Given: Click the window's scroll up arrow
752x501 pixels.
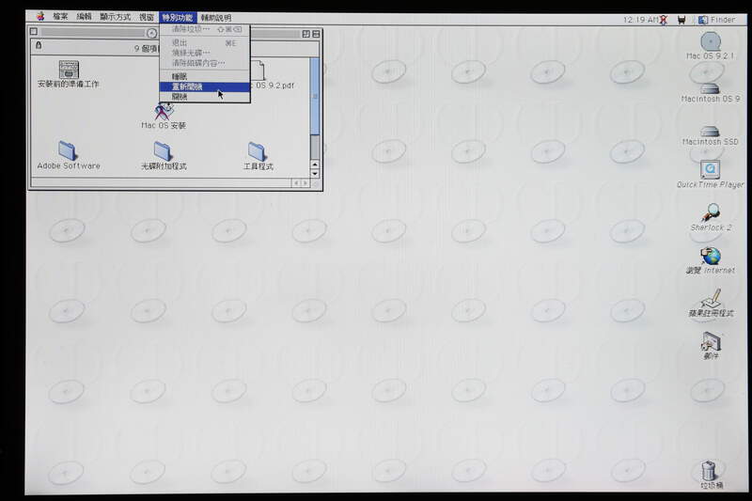Looking at the screenshot, I should [315, 164].
